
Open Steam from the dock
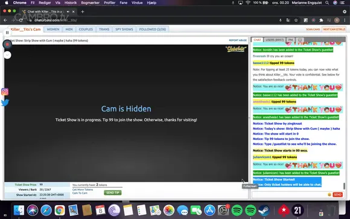coord(264,210)
